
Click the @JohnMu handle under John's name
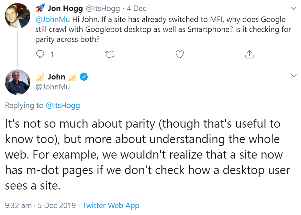[x=53, y=87]
